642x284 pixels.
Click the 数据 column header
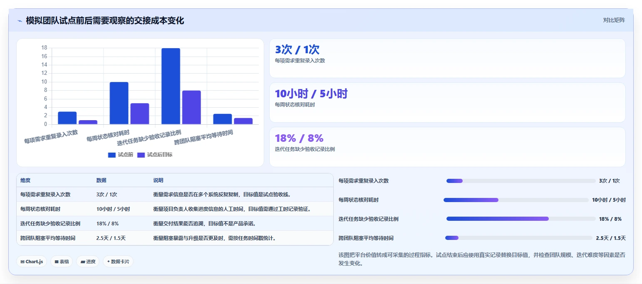point(102,180)
